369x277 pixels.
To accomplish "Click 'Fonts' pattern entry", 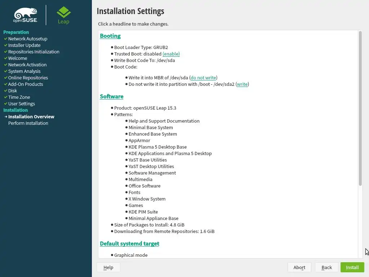I will (134, 193).
